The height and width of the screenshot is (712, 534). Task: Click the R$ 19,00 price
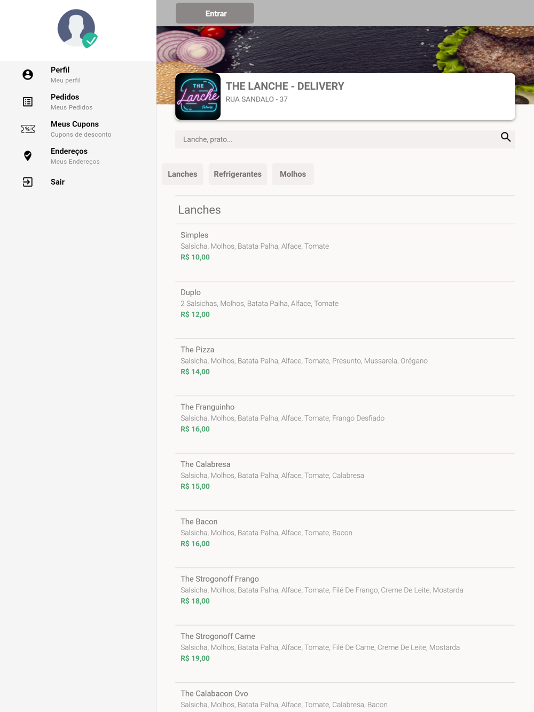coord(195,658)
